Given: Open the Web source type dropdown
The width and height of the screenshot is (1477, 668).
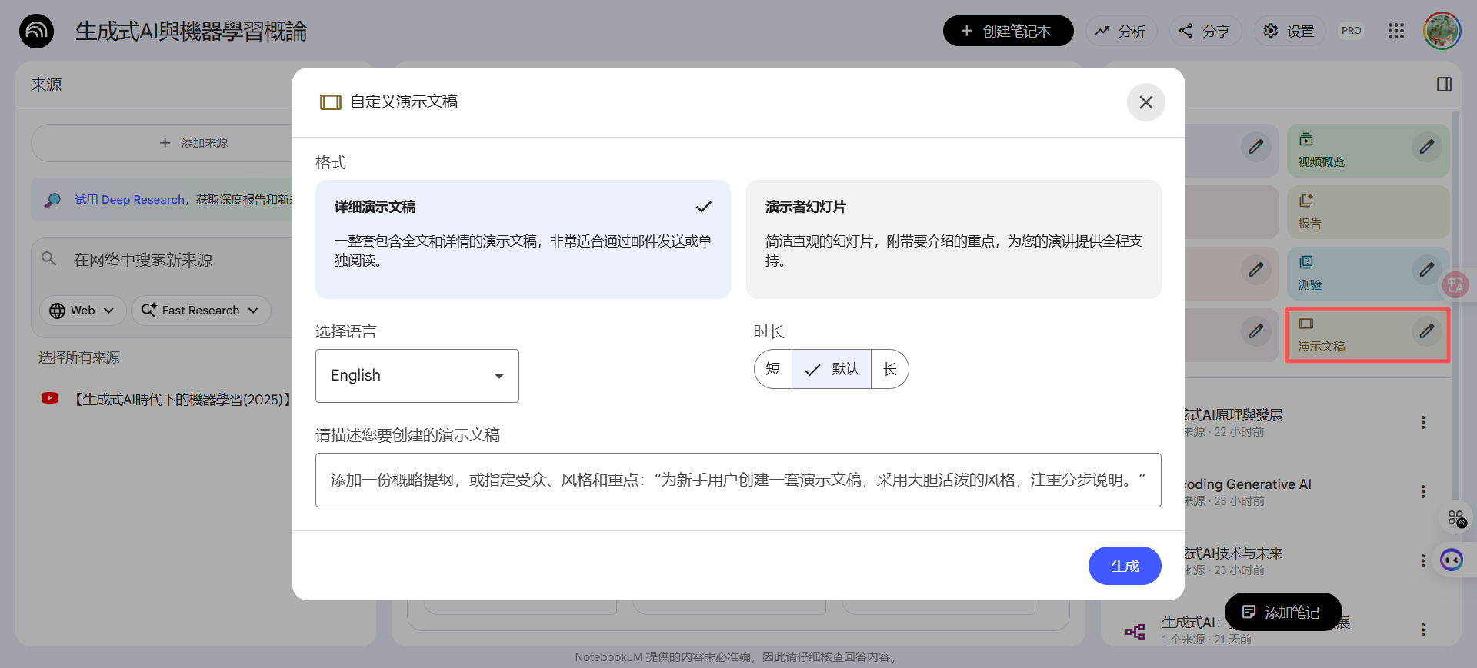Looking at the screenshot, I should [82, 311].
